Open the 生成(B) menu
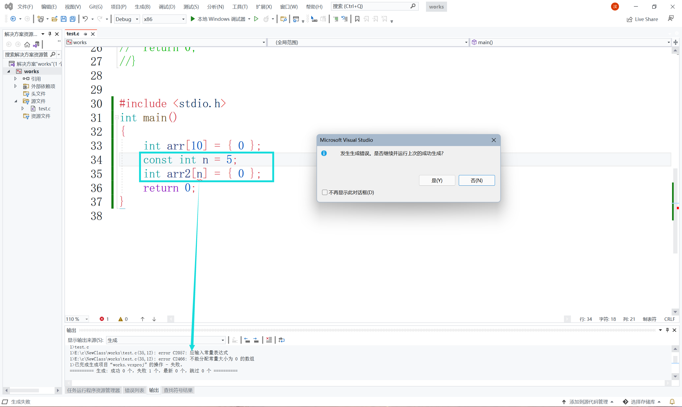This screenshot has width=682, height=407. click(x=142, y=7)
